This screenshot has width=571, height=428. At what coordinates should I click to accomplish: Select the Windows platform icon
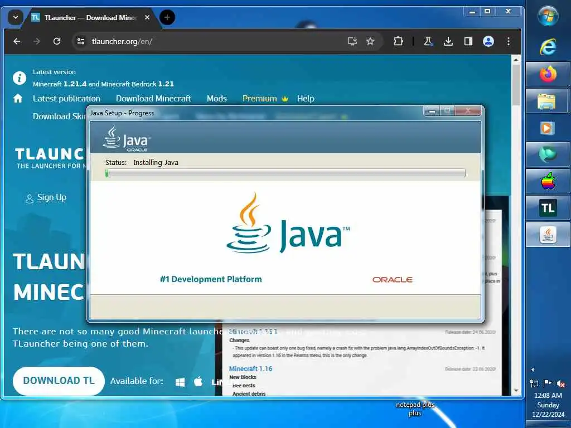pyautogui.click(x=180, y=382)
